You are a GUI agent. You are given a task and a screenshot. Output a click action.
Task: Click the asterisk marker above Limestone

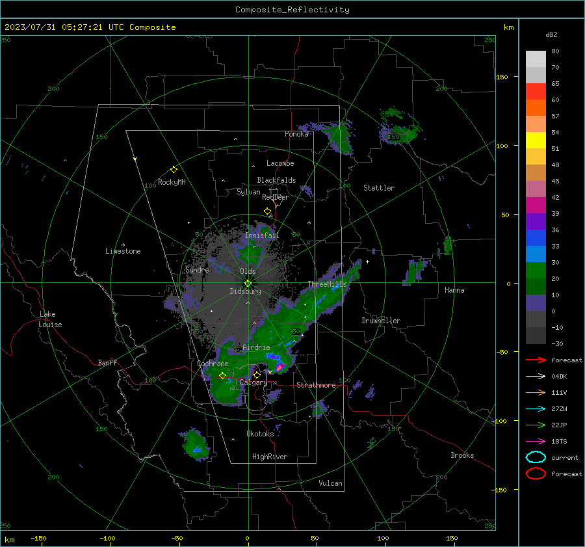(x=123, y=245)
